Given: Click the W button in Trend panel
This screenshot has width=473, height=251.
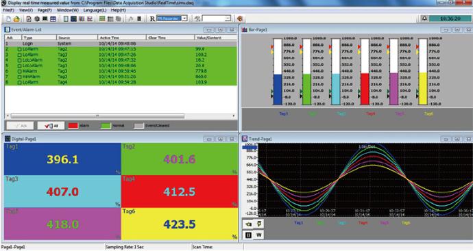Looking at the screenshot, I should click(x=259, y=235).
